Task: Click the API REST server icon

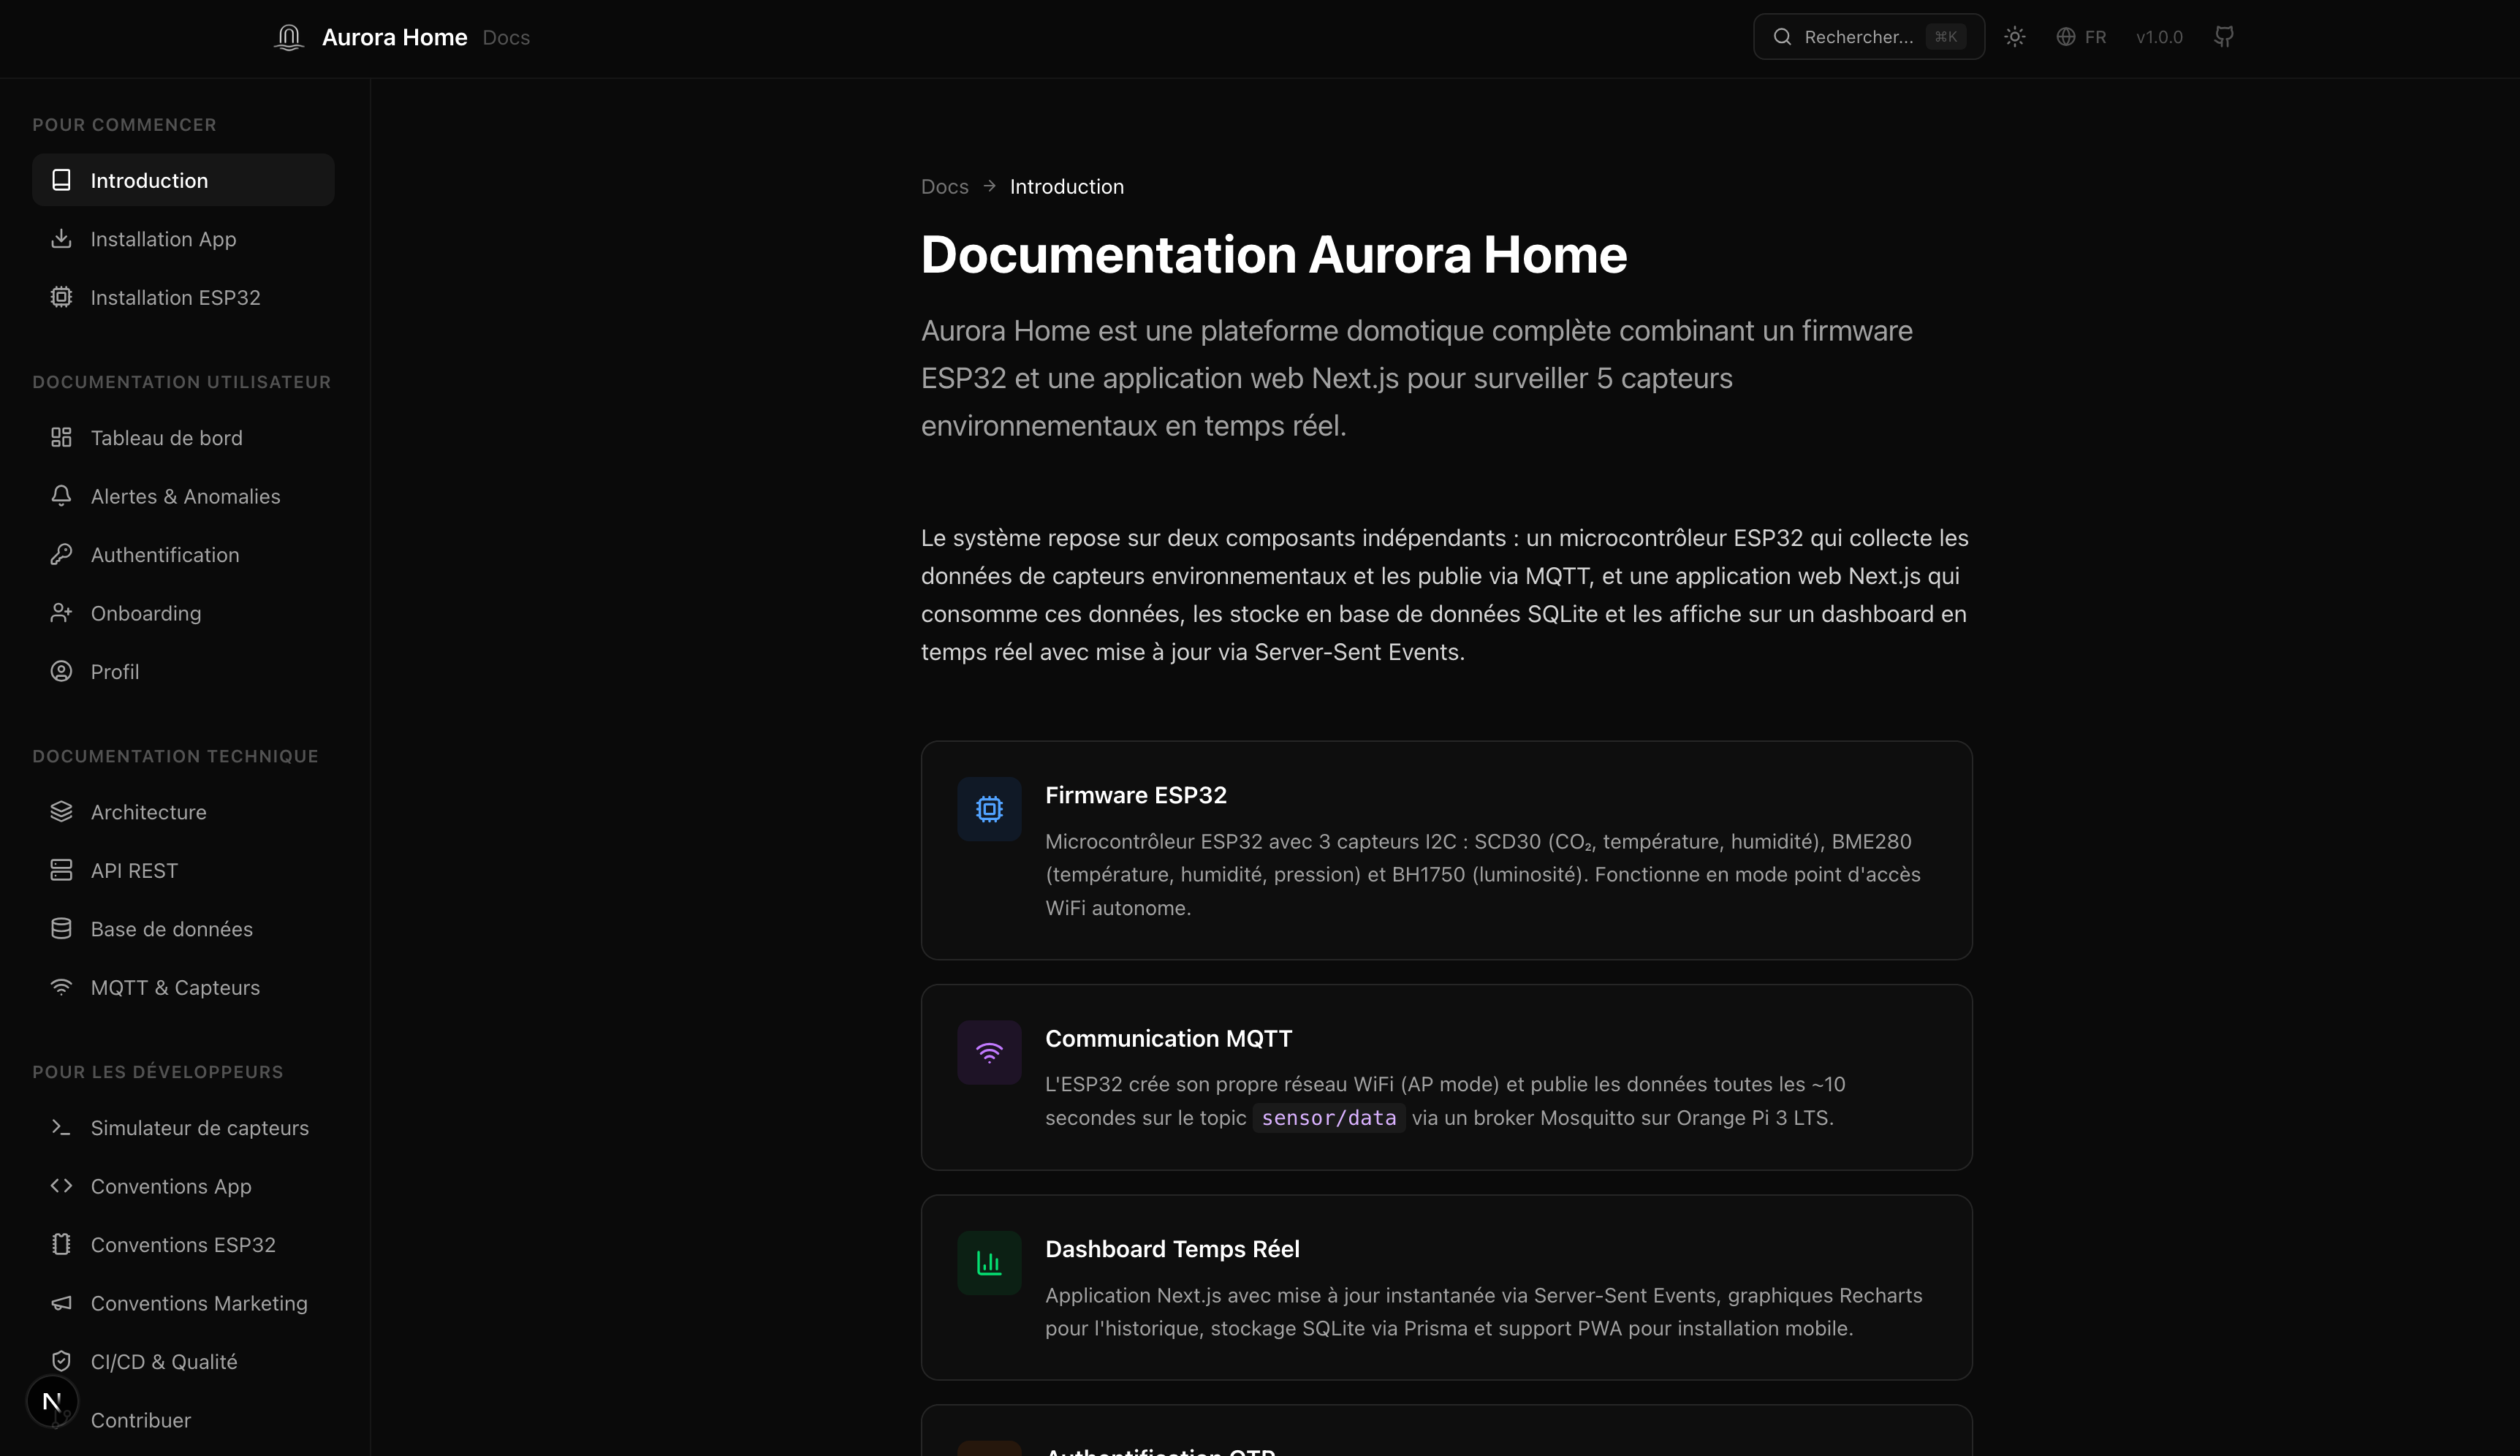Action: 61,870
